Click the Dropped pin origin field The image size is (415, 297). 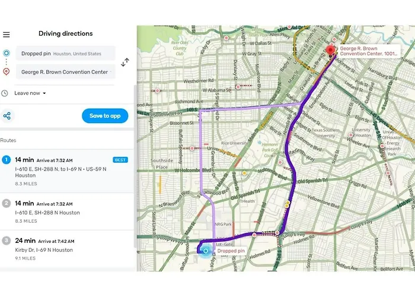(x=65, y=53)
